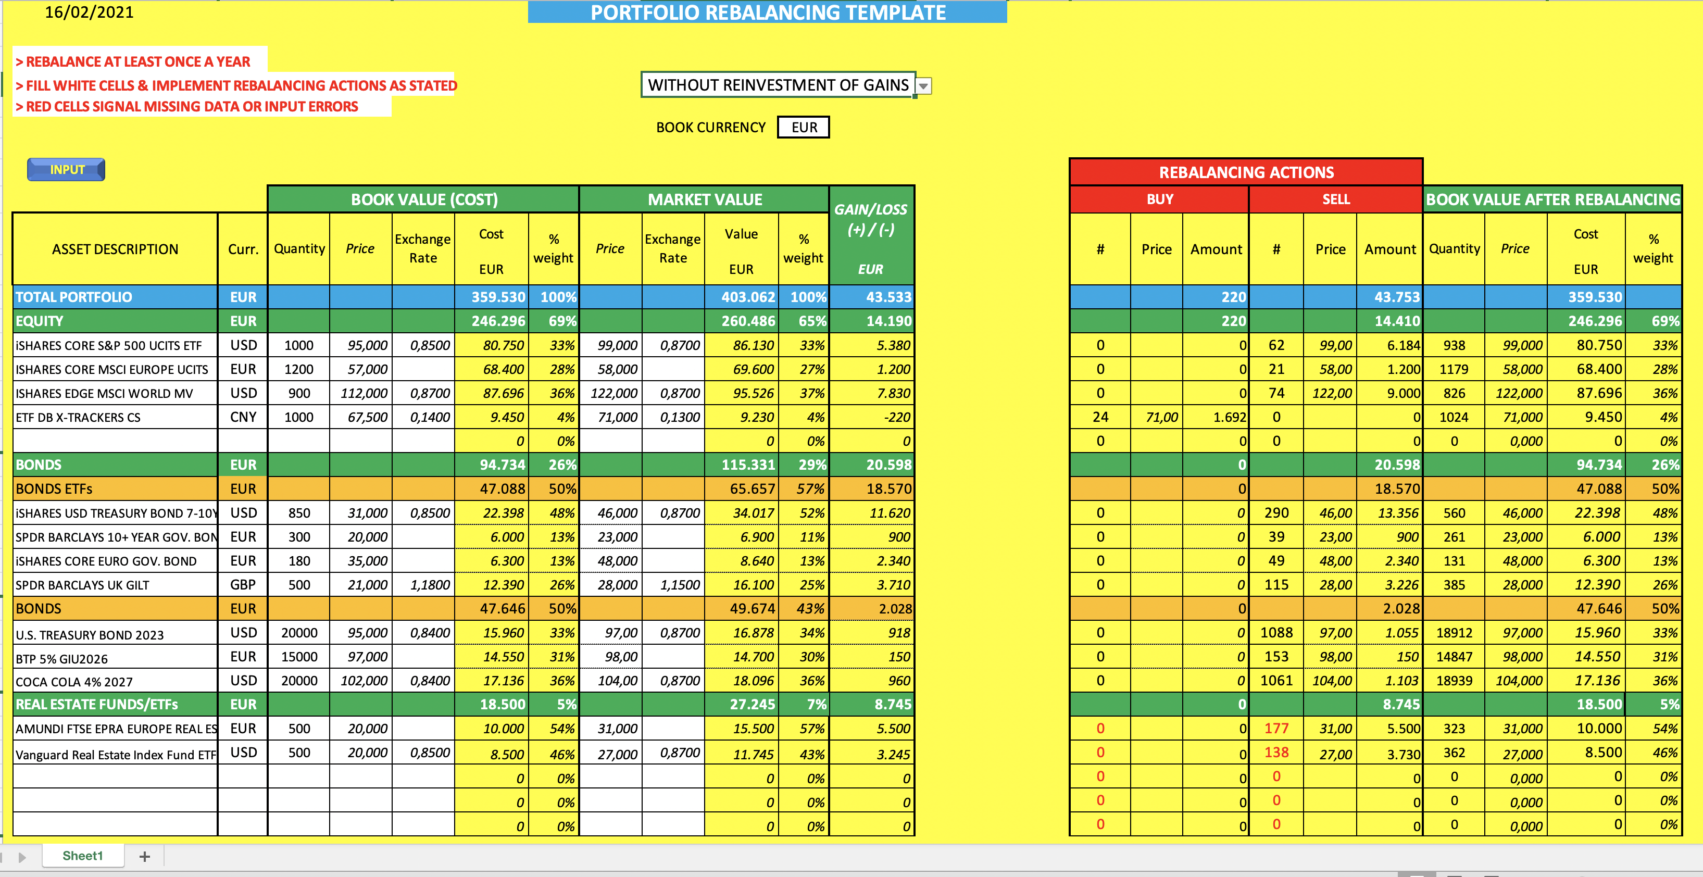
Task: Add a new sheet with plus icon
Action: pyautogui.click(x=145, y=857)
